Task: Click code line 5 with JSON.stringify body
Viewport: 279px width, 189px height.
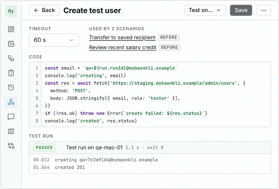Action: 115,98
